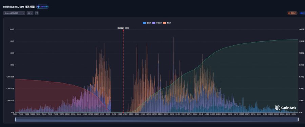
Task: Click the middle of the range slider bar
Action: pyautogui.click(x=157, y=119)
